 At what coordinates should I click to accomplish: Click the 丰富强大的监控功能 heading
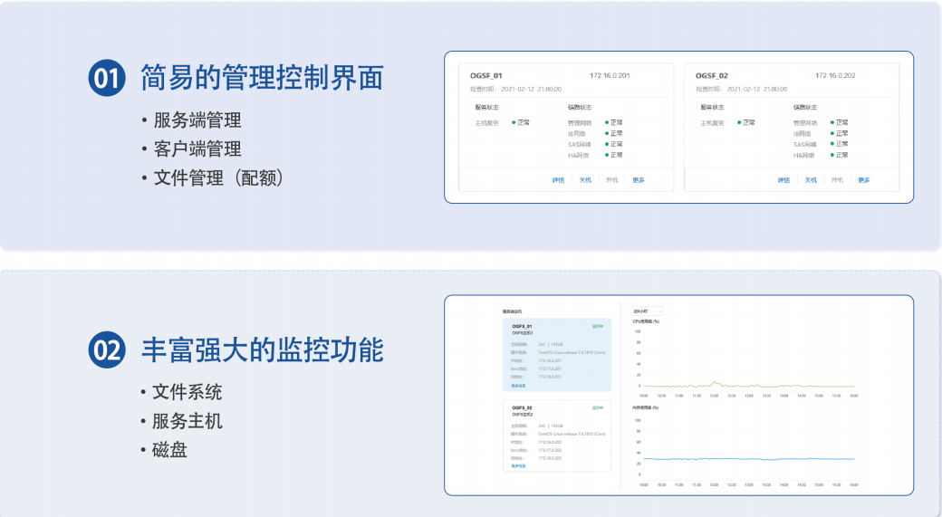(x=262, y=350)
